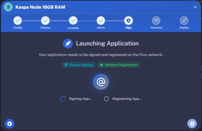Click the Secure Signing badge
Screen dimensions: 202x131
(78, 65)
